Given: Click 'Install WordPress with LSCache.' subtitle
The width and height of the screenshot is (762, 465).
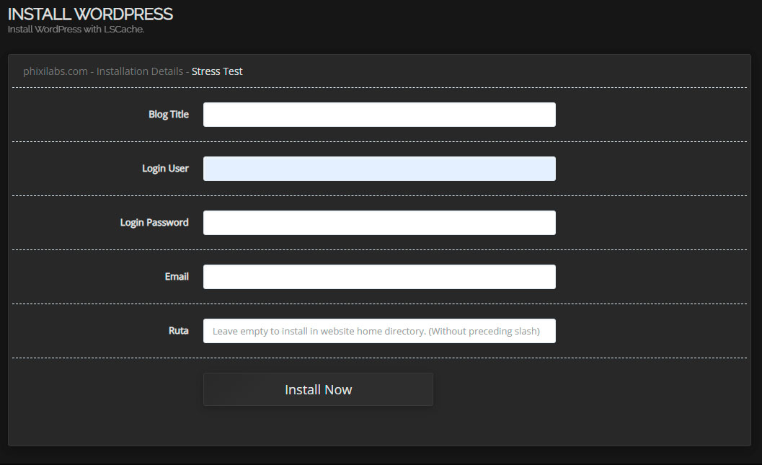Looking at the screenshot, I should coord(76,29).
